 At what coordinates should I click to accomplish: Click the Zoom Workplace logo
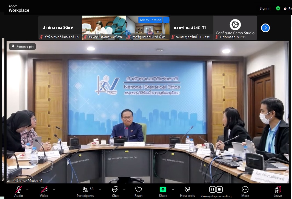(x=19, y=9)
